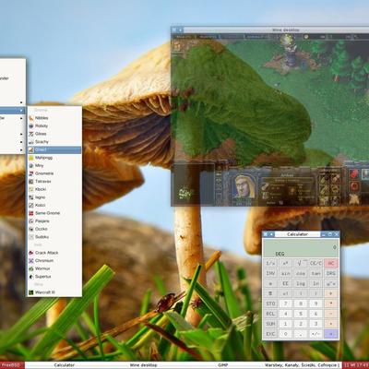
Task: Click the 1/x calculator key
Action: [270, 263]
